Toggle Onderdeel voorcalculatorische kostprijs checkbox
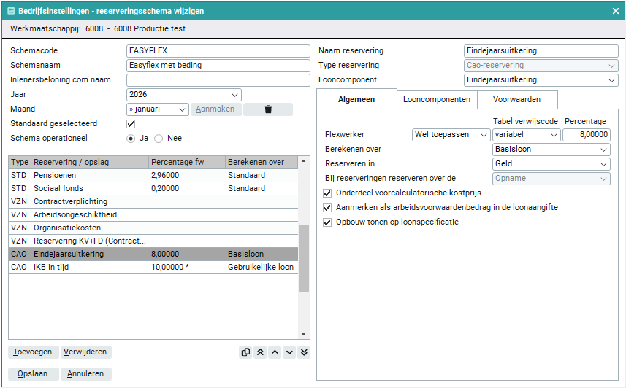 click(x=327, y=193)
